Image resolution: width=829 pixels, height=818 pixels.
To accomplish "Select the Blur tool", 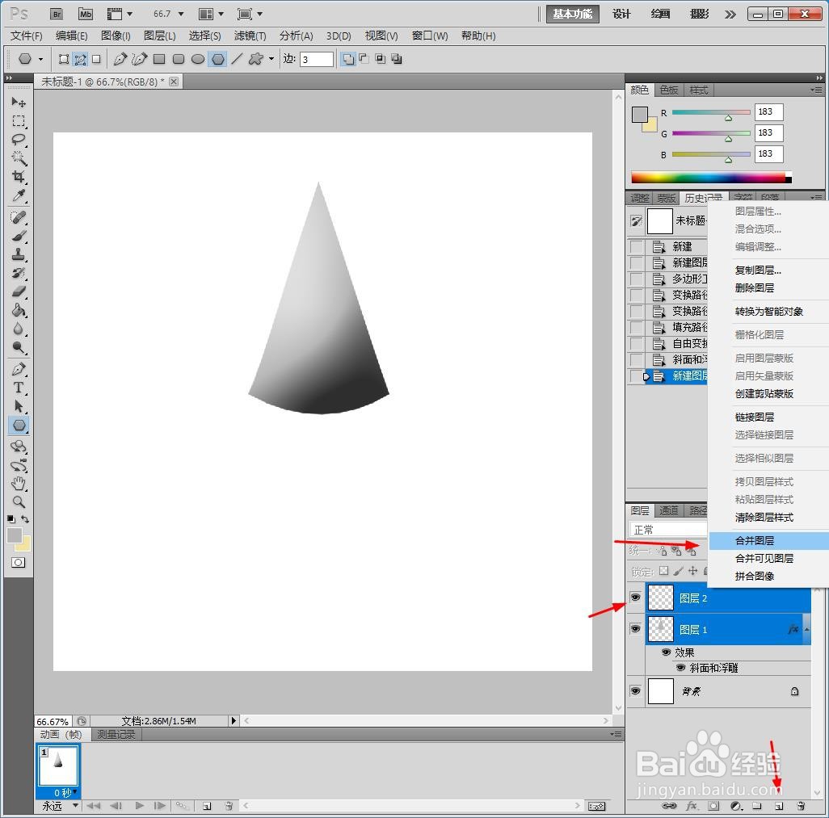I will tap(19, 329).
